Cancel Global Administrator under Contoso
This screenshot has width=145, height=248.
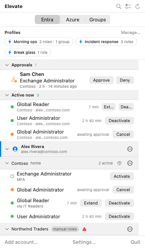tap(123, 190)
